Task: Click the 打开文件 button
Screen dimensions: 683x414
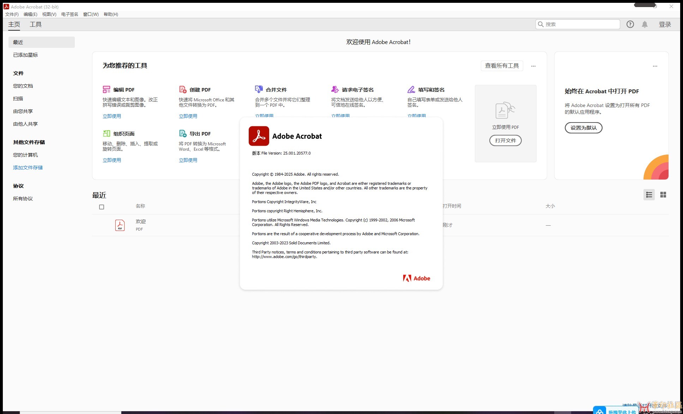Action: (x=505, y=140)
